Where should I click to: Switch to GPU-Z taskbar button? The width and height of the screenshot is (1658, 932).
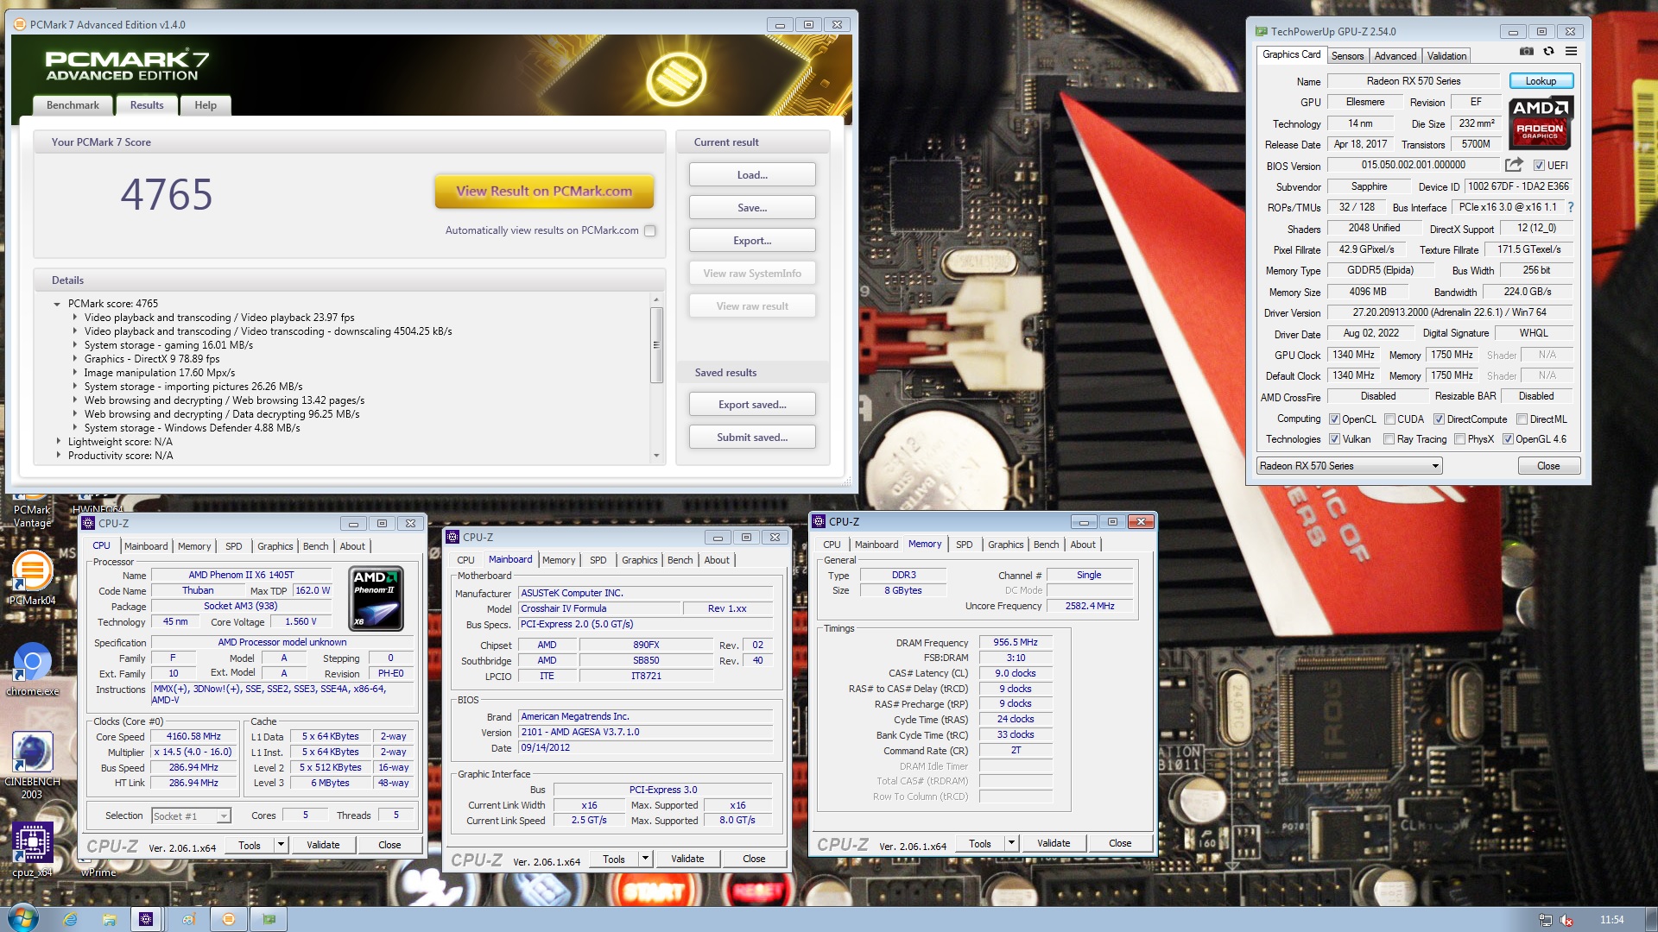tap(269, 919)
